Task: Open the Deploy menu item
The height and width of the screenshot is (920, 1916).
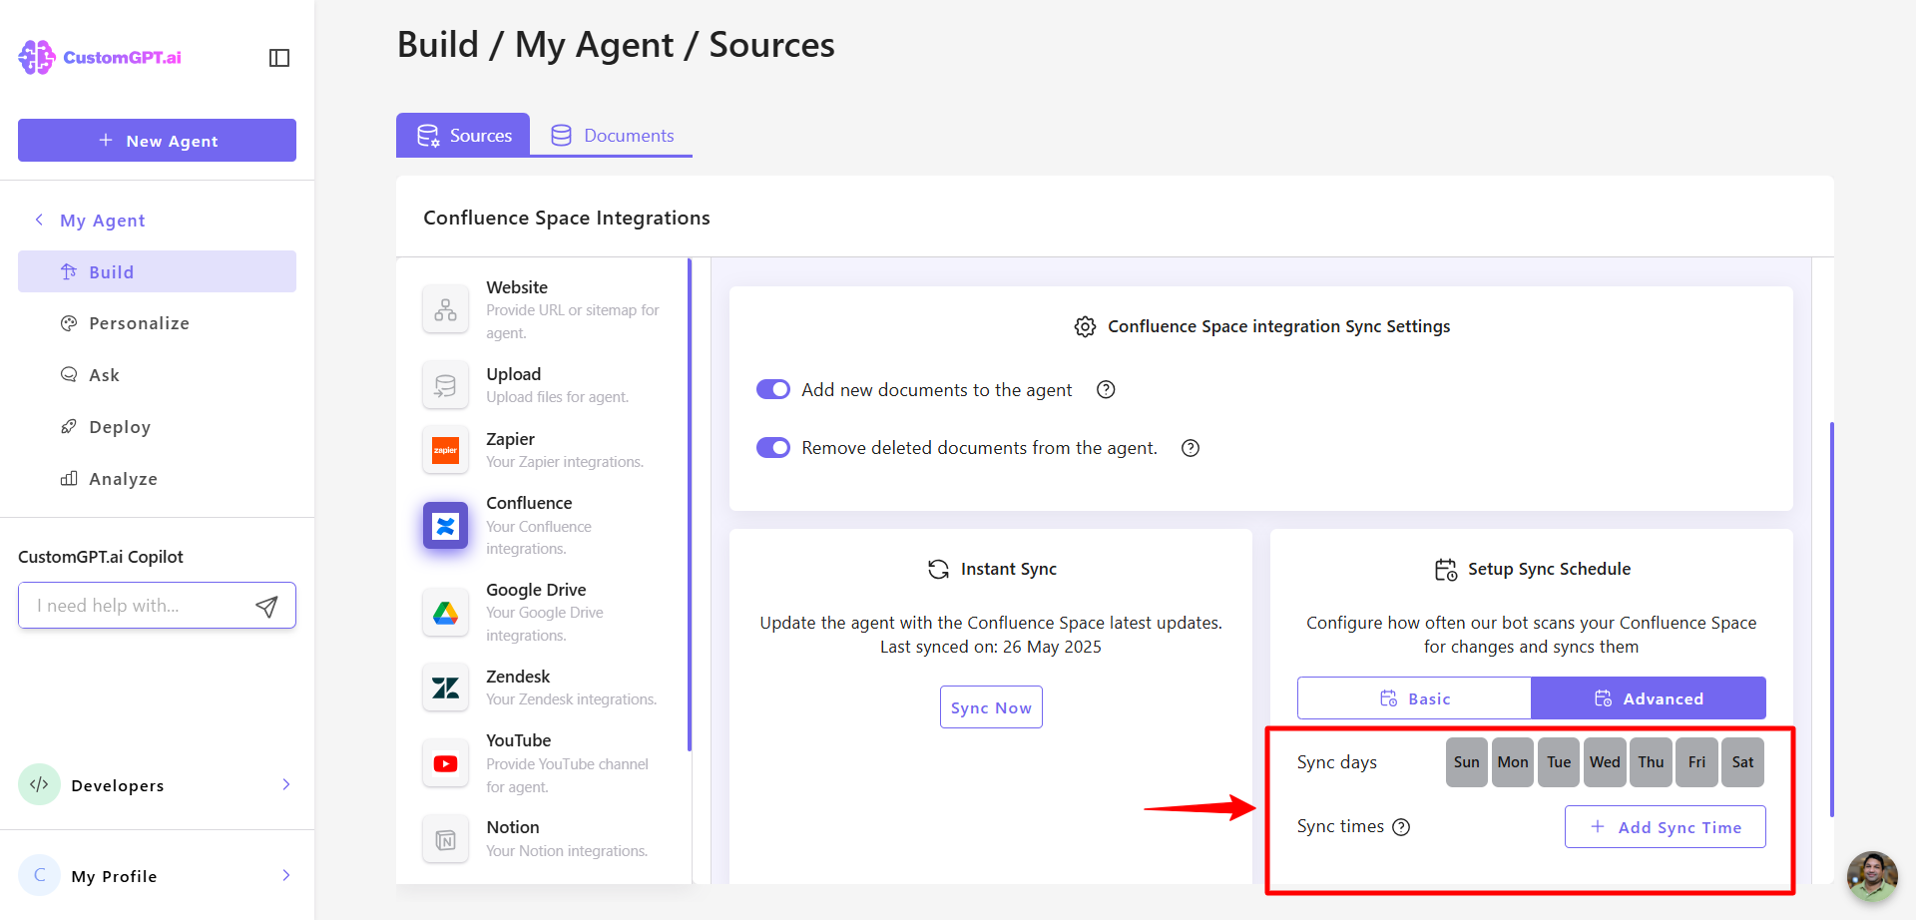Action: coord(157,427)
